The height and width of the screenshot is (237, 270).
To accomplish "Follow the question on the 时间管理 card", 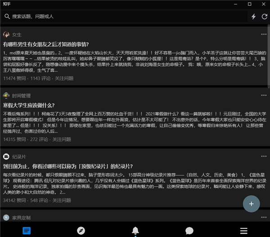I will 62,139.
